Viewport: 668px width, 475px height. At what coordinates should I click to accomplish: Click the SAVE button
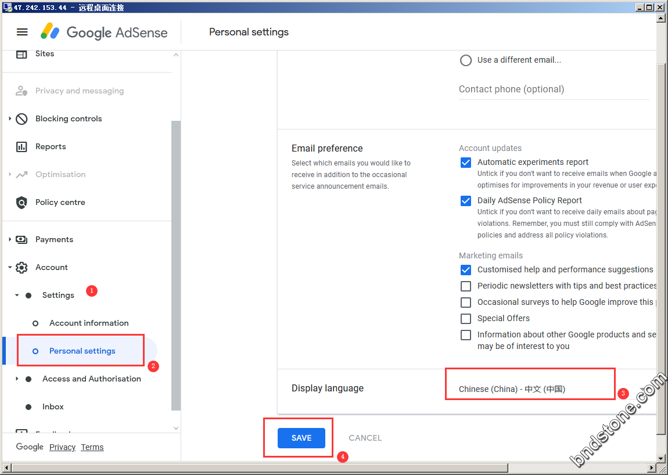[301, 438]
